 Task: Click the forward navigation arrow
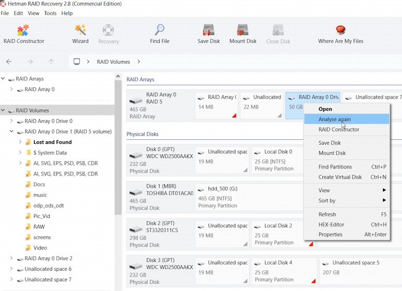(x=30, y=62)
